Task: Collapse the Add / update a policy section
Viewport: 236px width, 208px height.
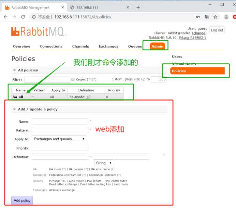Action: click(x=35, y=109)
